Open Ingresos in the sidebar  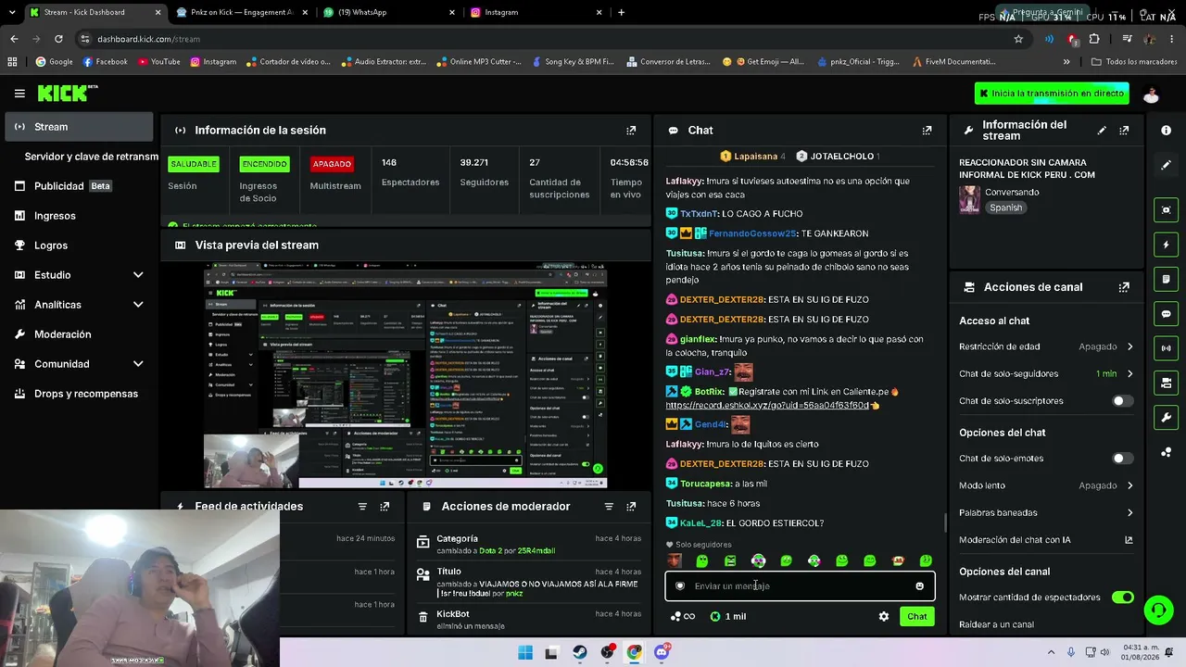79,216
